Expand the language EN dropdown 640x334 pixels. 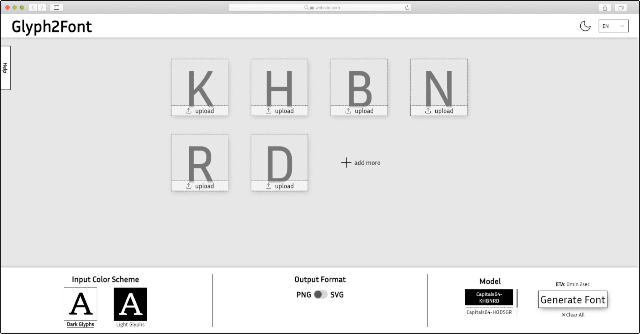613,26
